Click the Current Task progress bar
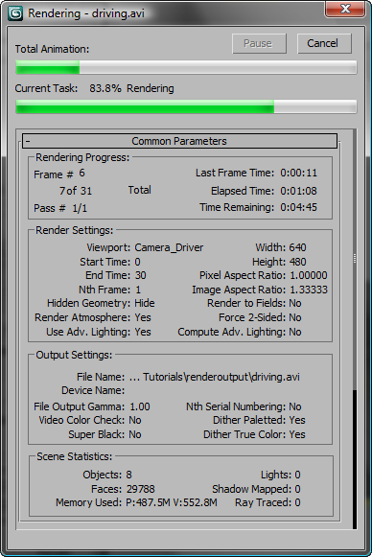The height and width of the screenshot is (557, 372). [x=186, y=106]
